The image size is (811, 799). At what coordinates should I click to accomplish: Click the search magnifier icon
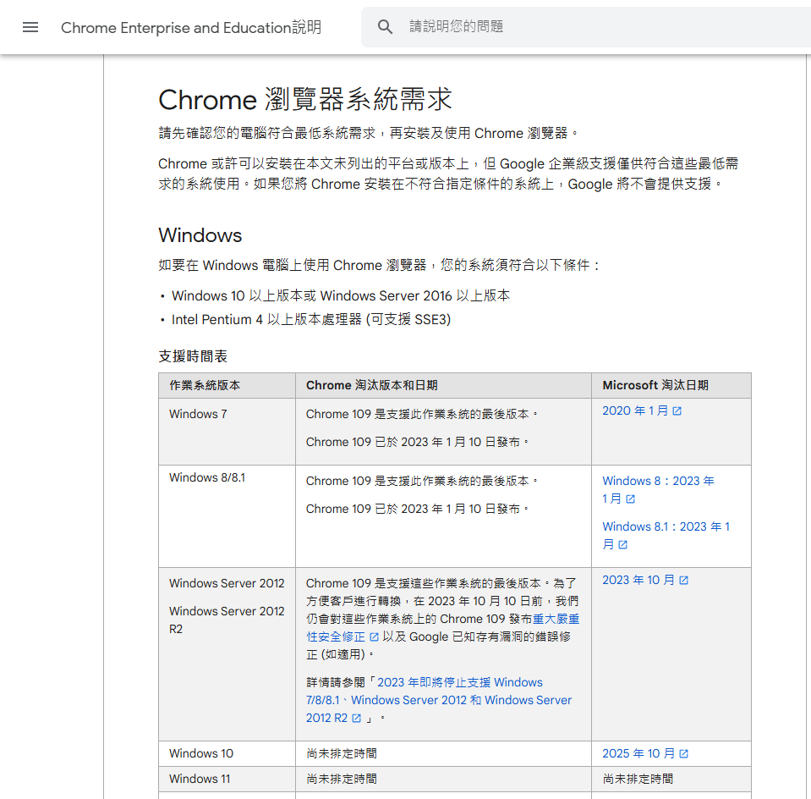385,27
